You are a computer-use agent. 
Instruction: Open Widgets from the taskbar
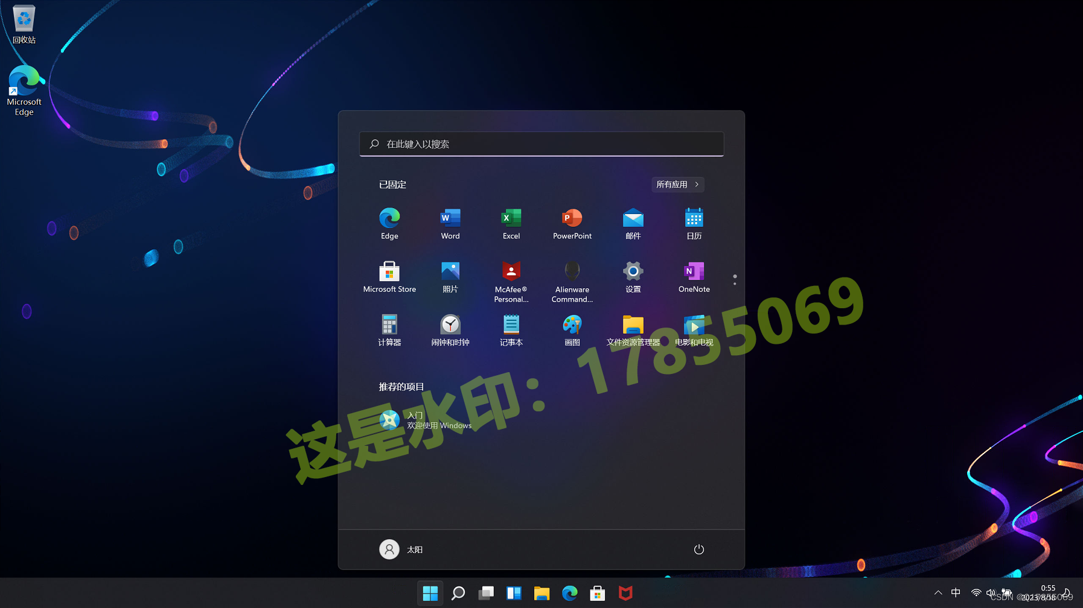[514, 594]
